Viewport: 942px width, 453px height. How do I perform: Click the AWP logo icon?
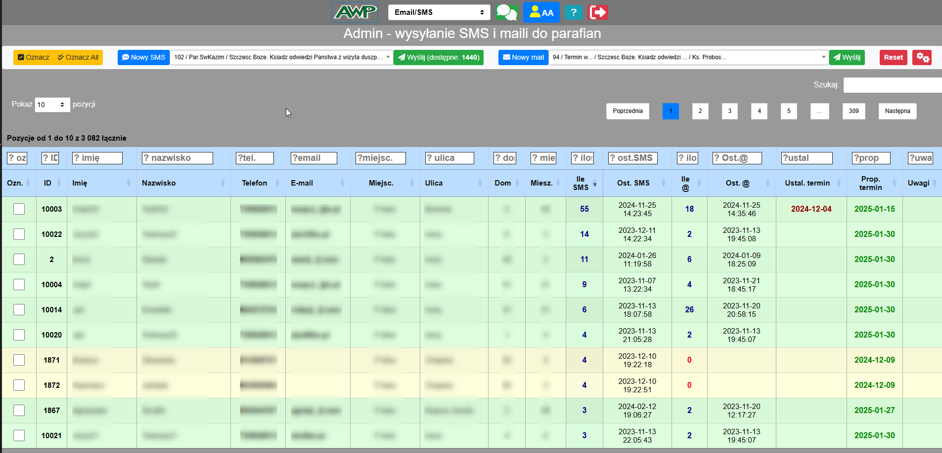[x=355, y=12]
